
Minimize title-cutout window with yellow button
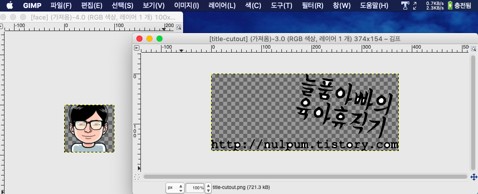149,39
